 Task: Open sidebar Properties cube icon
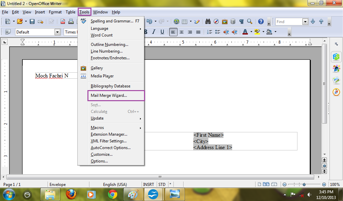[x=336, y=57]
